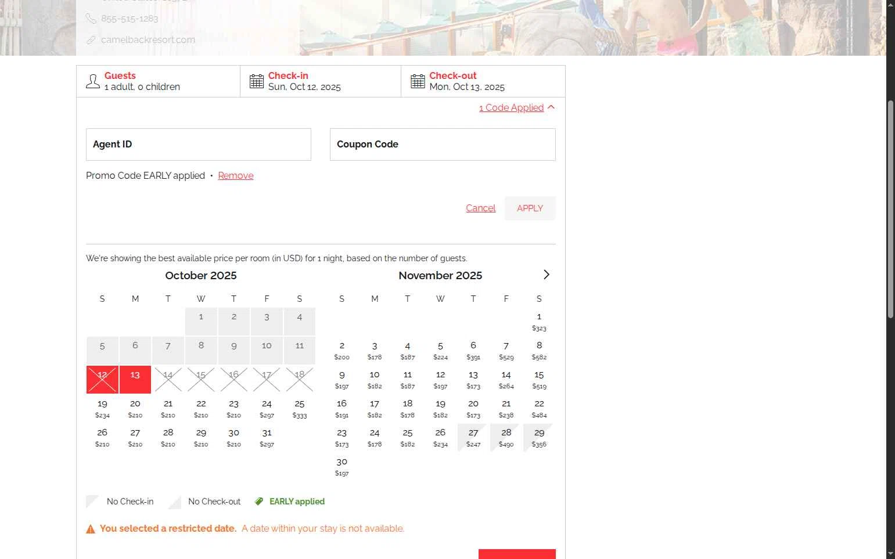Click the APPLY button
The height and width of the screenshot is (559, 895).
pos(530,208)
